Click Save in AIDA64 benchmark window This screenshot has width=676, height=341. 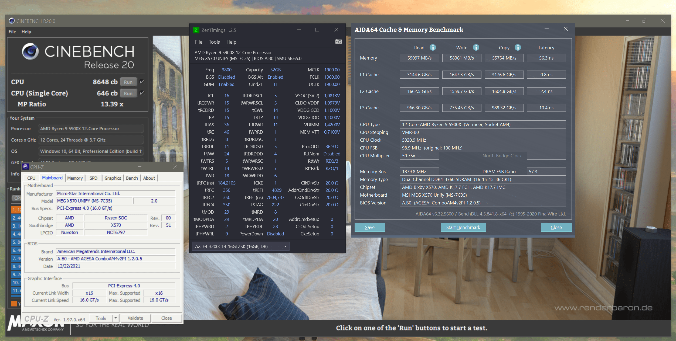click(x=370, y=227)
